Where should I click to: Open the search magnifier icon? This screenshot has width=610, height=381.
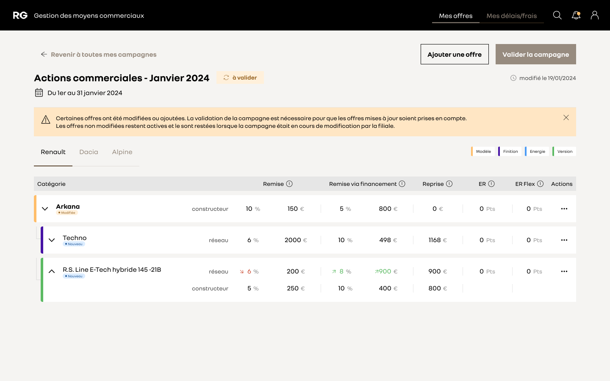[557, 15]
